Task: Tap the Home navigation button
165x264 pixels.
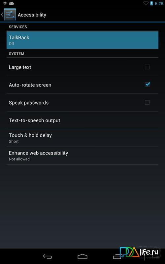Action: click(82, 256)
